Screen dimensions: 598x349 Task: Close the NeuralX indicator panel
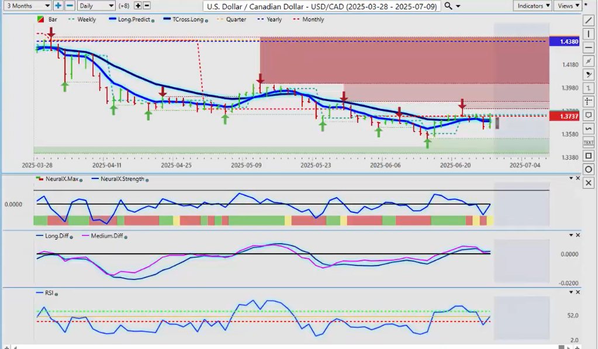pos(579,178)
